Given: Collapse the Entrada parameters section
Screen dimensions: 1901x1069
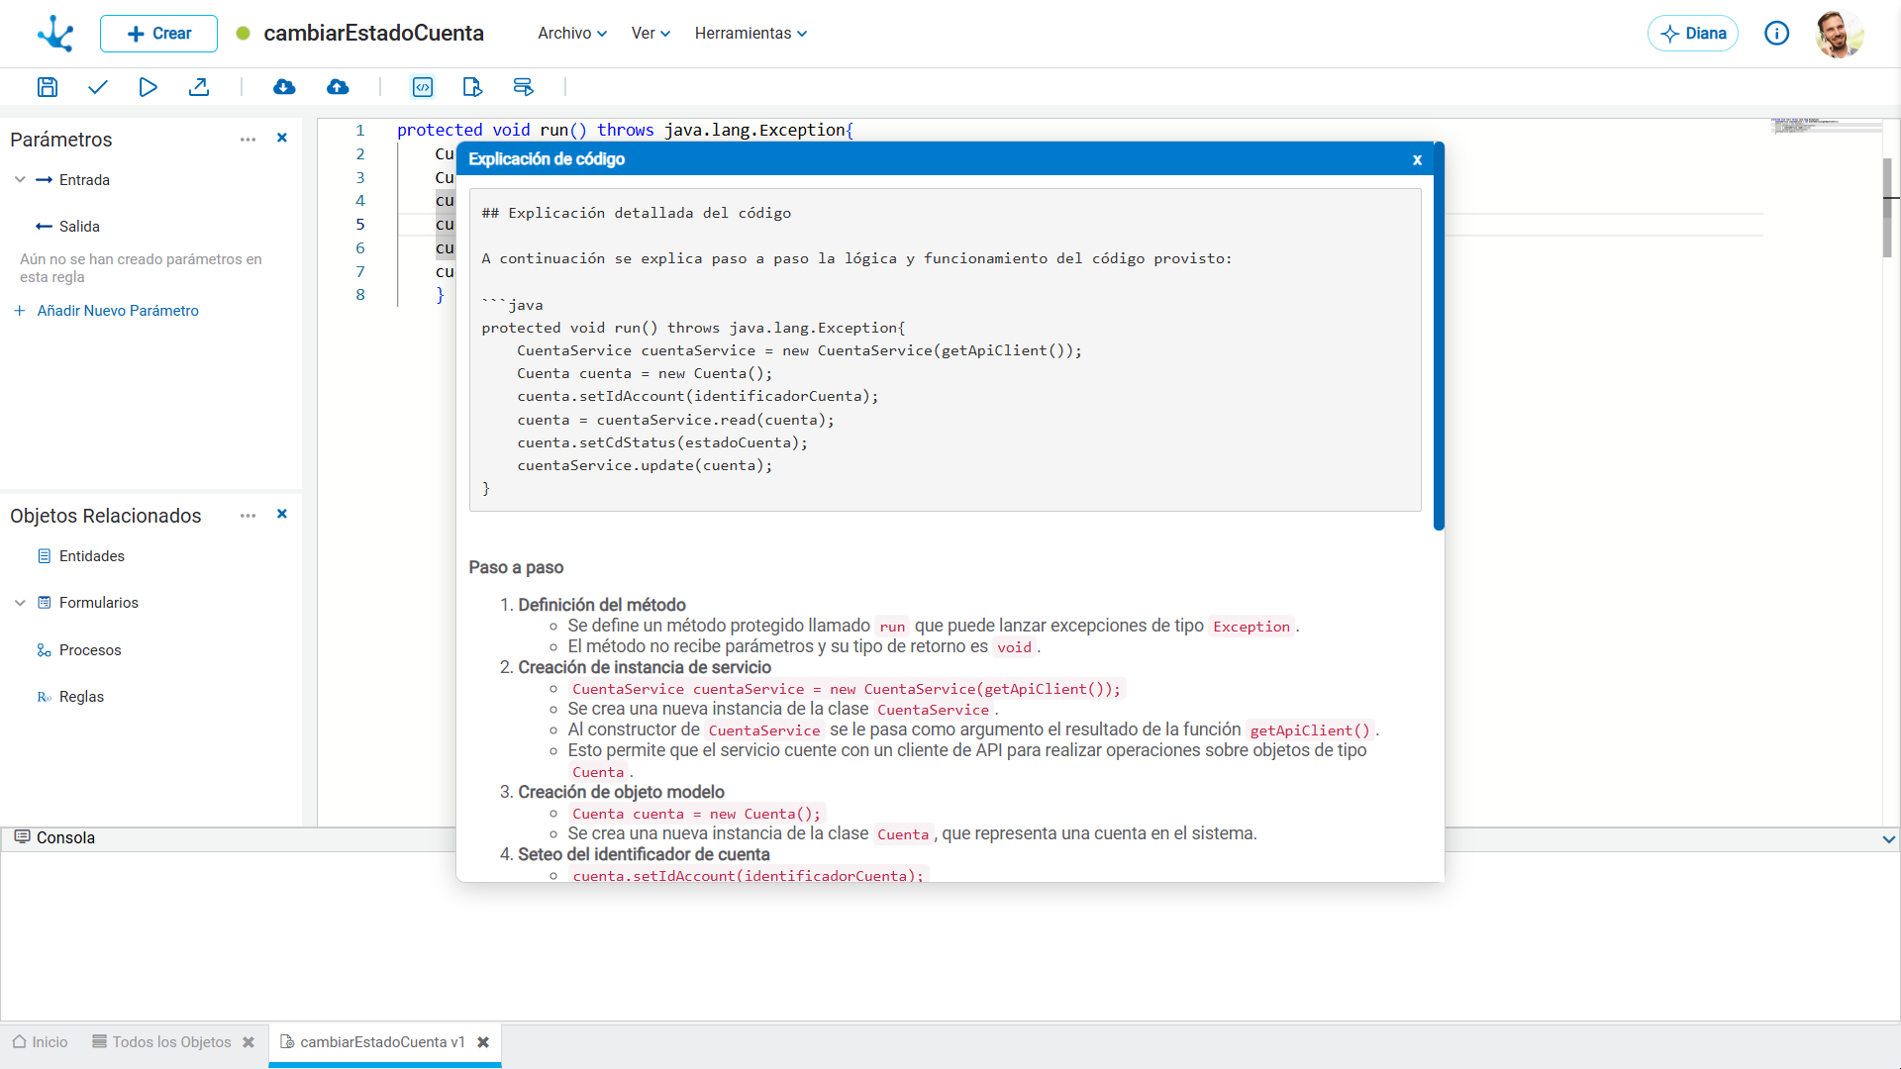Looking at the screenshot, I should 20,180.
